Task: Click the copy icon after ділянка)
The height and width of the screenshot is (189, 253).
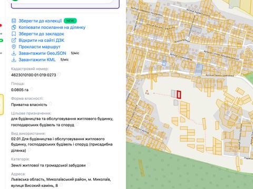Action: (30, 150)
